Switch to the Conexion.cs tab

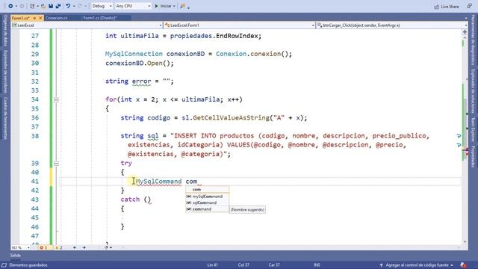coord(57,18)
